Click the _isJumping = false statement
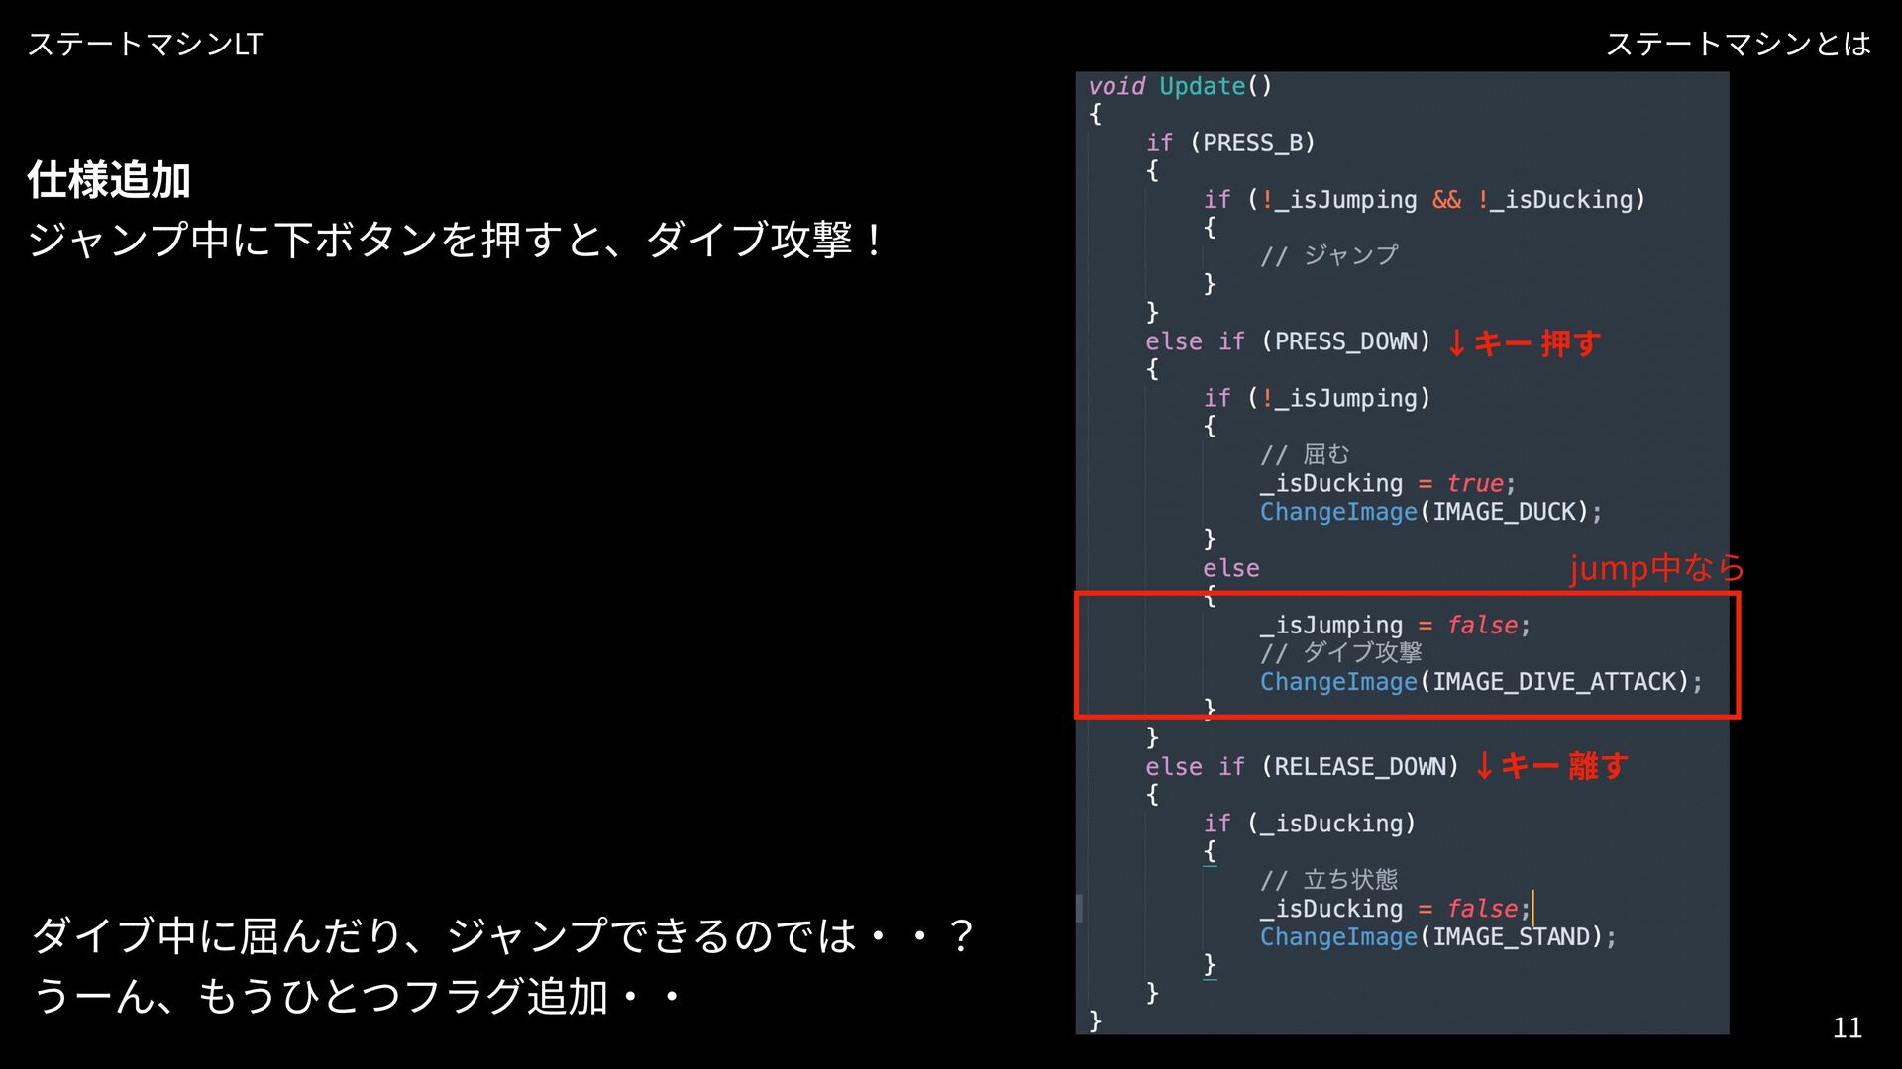 tap(1394, 625)
